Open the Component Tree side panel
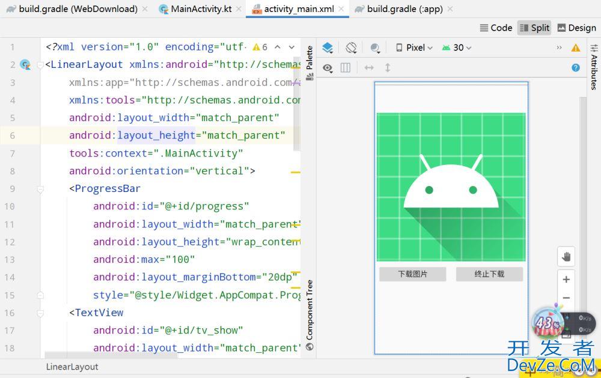601x378 pixels. (x=310, y=314)
